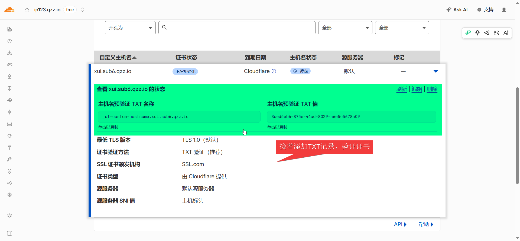Open the 开头为 filter dropdown
The image size is (520, 241).
[130, 28]
